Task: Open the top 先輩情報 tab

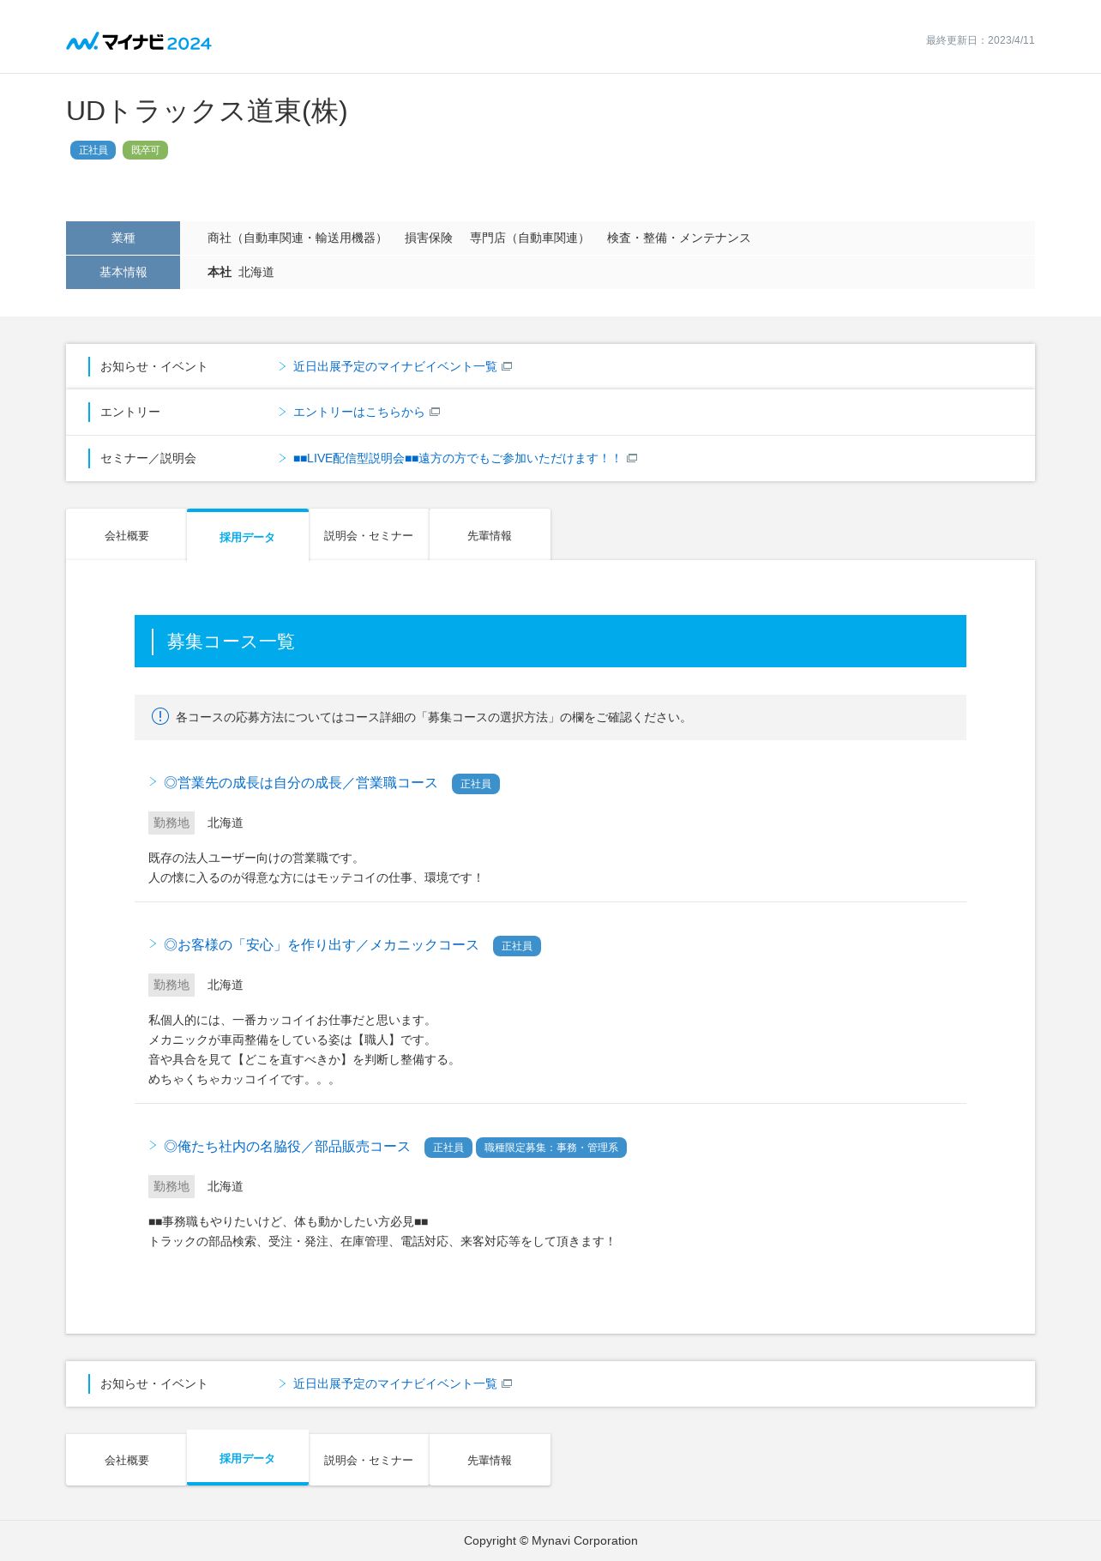Action: 490,535
